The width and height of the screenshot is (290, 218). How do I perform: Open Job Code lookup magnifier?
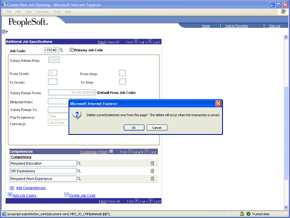point(61,50)
